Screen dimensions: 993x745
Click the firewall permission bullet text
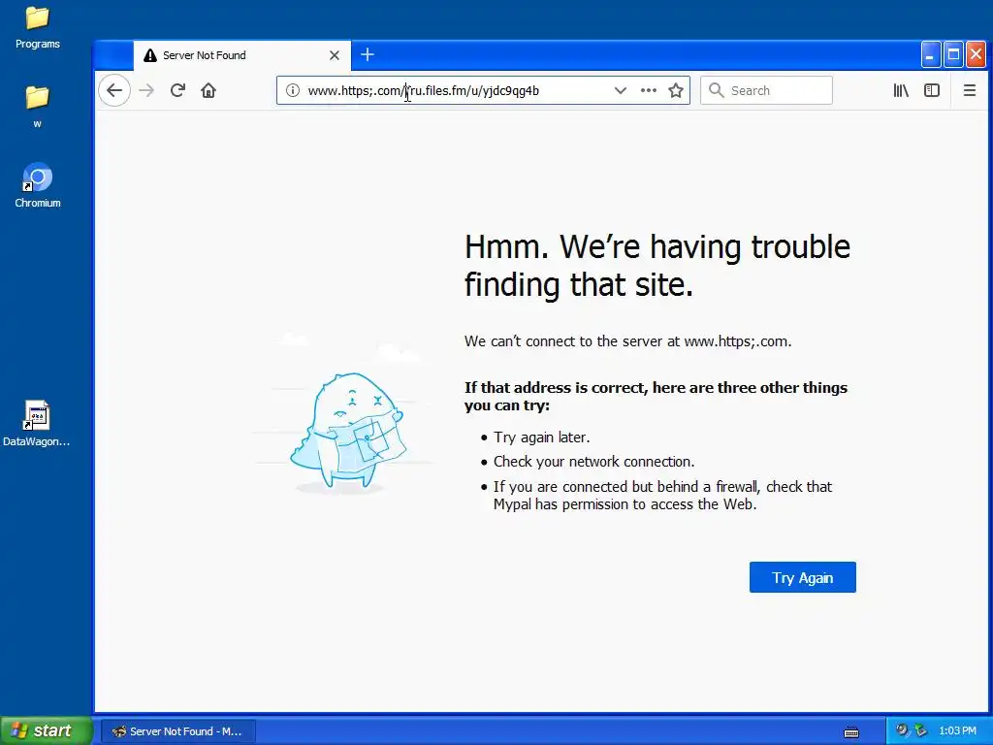662,496
